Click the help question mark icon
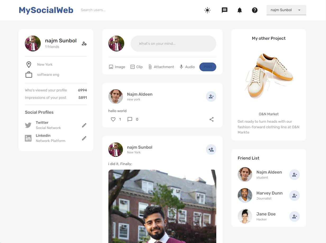The image size is (326, 243). coord(255,10)
